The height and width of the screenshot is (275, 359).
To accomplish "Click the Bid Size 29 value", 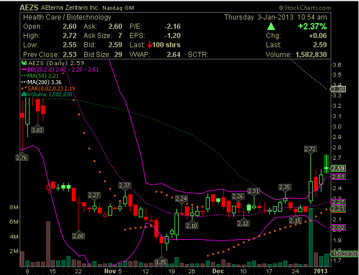I will click(118, 55).
